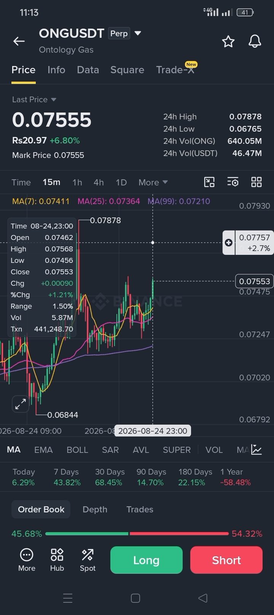The image size is (274, 615).
Task: Select the 1D chart interval
Action: click(121, 182)
